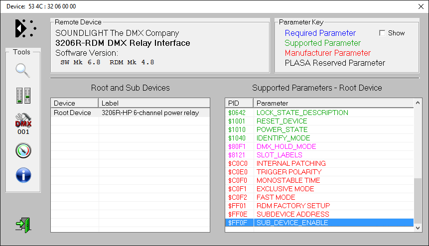Open the DMX 001 address tool

point(23,123)
